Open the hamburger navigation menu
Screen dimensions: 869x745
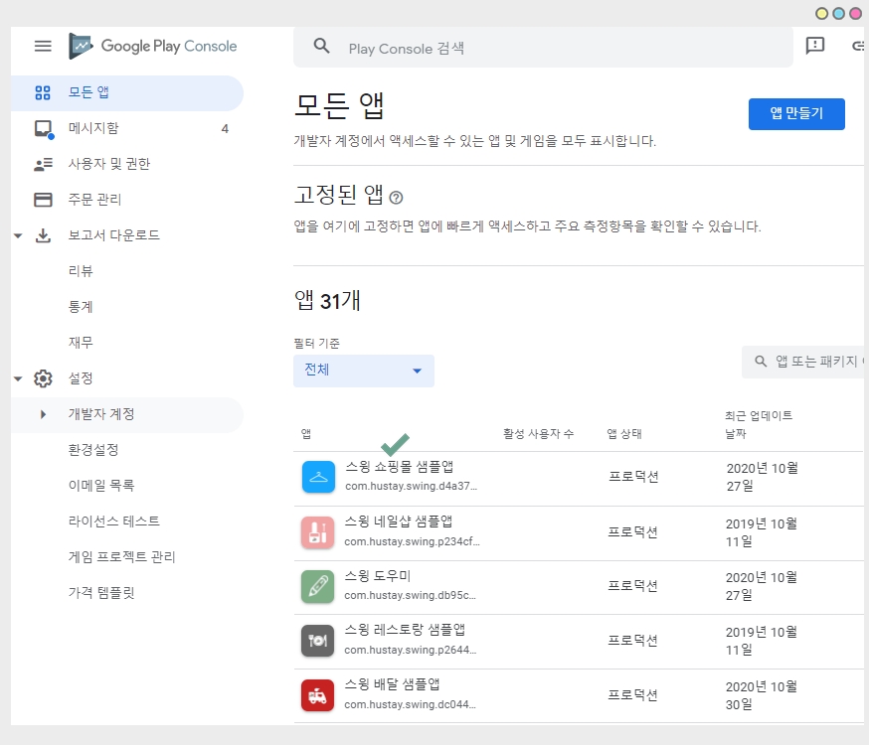coord(43,46)
